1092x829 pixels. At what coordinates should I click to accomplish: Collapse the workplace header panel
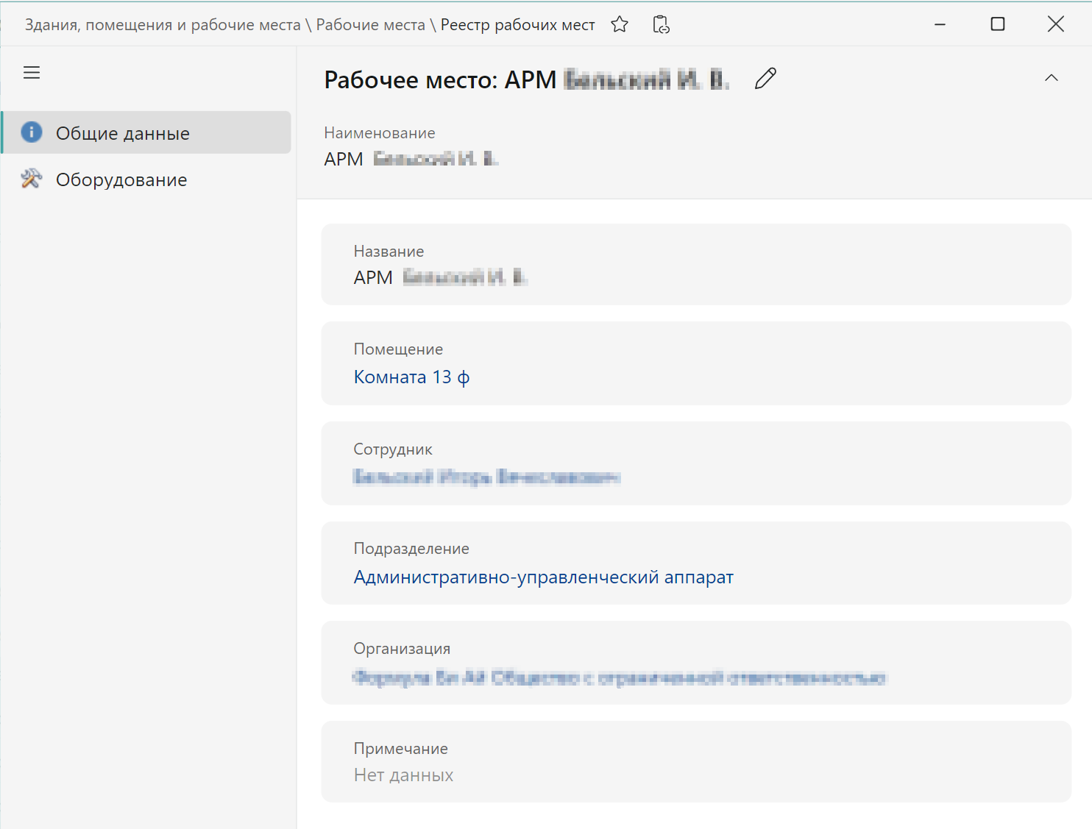coord(1051,78)
